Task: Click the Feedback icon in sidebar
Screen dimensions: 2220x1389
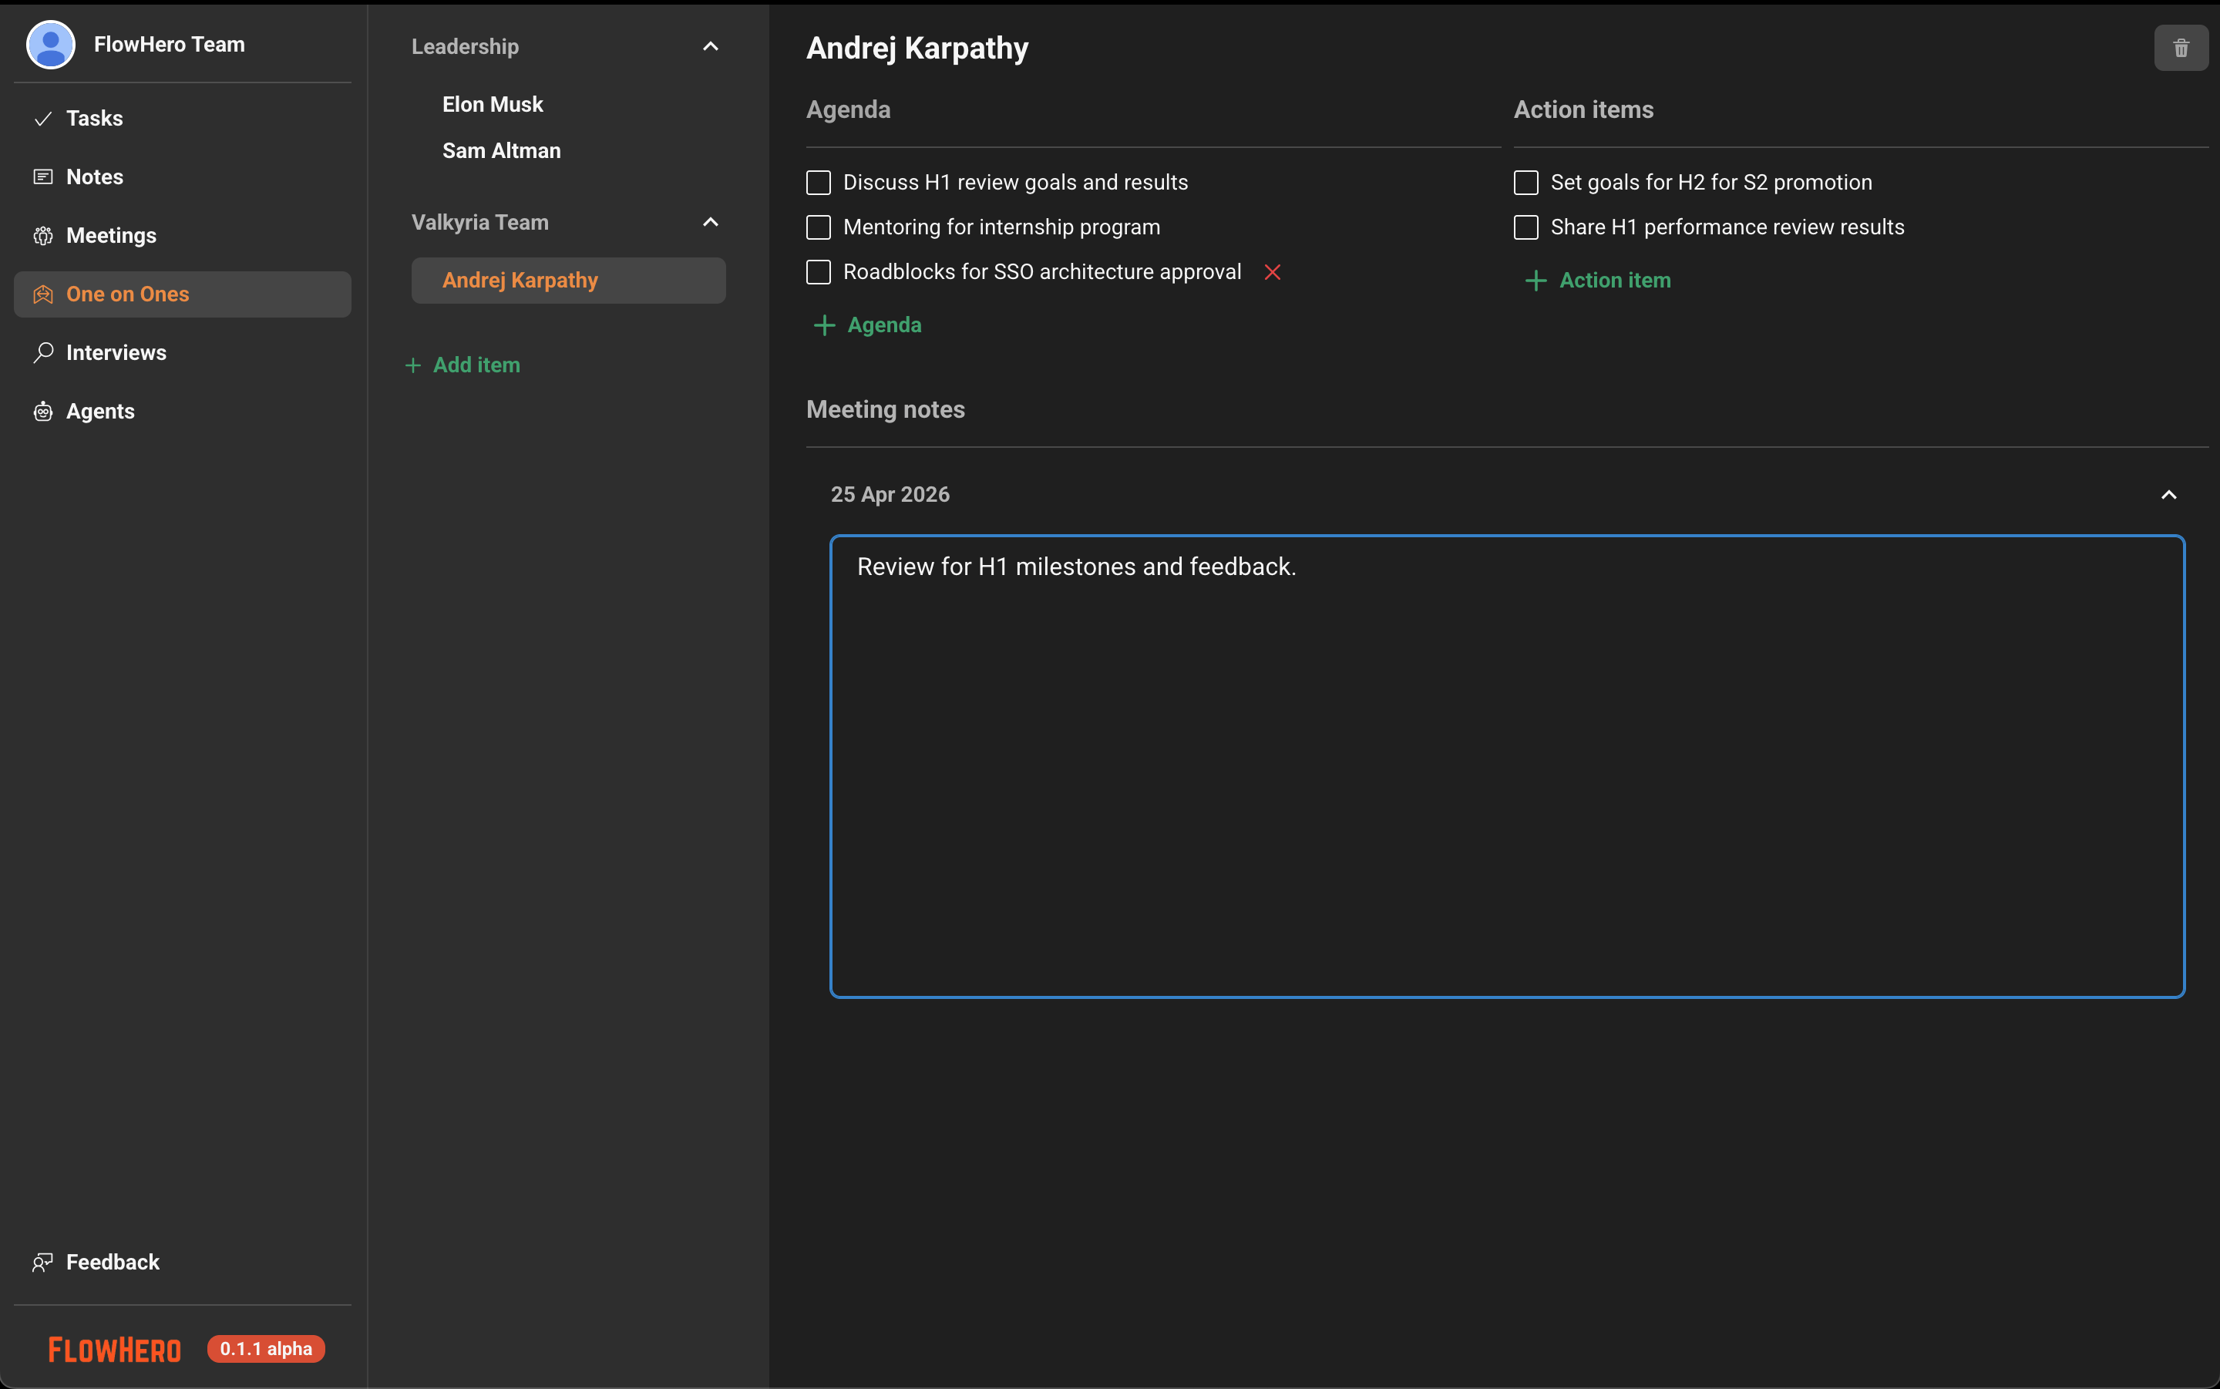Action: tap(43, 1263)
